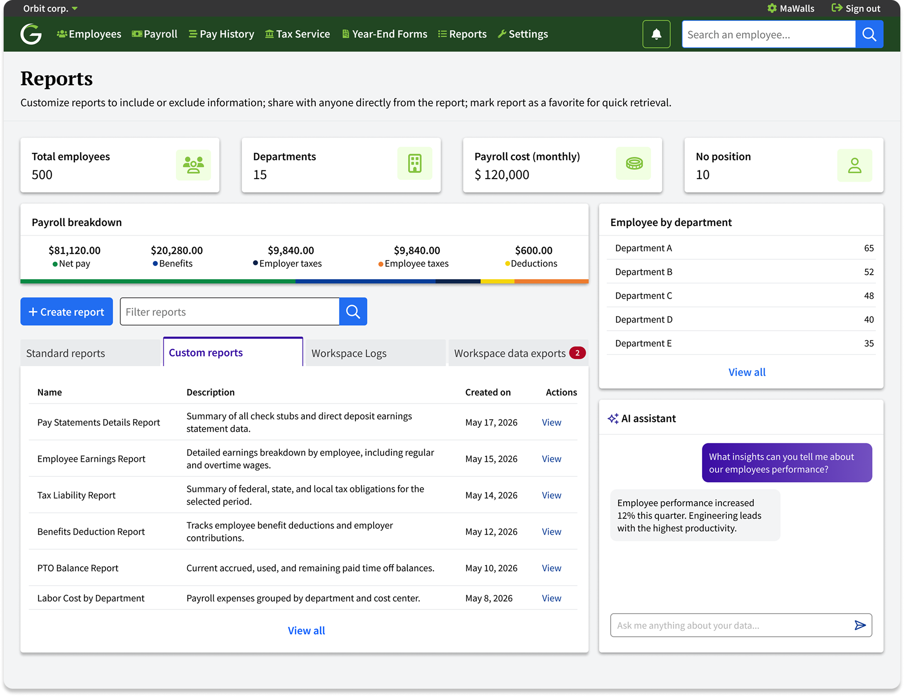
Task: Click the Description column header
Action: click(211, 392)
